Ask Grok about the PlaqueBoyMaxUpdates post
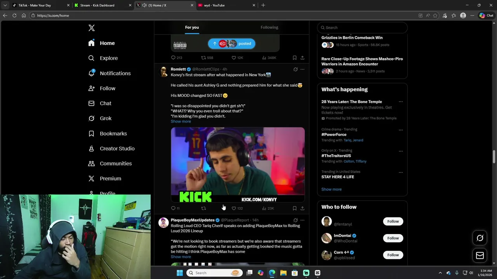 (x=295, y=220)
